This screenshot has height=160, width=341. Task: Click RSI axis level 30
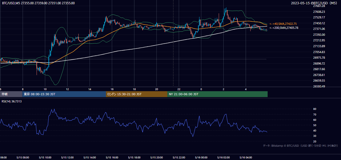tap(315, 136)
